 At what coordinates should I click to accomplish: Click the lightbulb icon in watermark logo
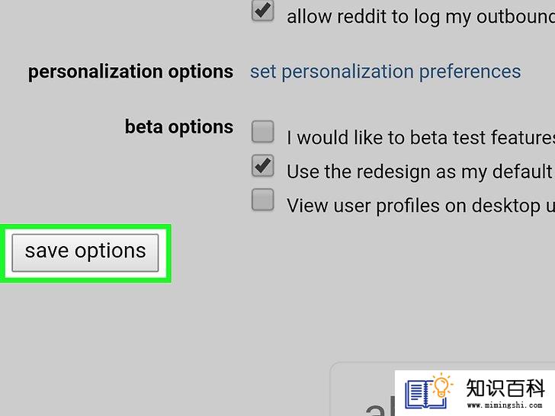point(441,386)
